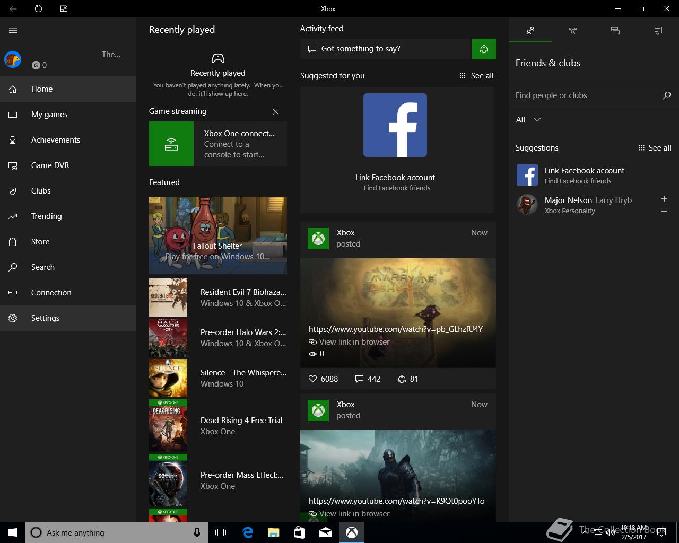679x543 pixels.
Task: Click the green share post button
Action: pyautogui.click(x=484, y=49)
